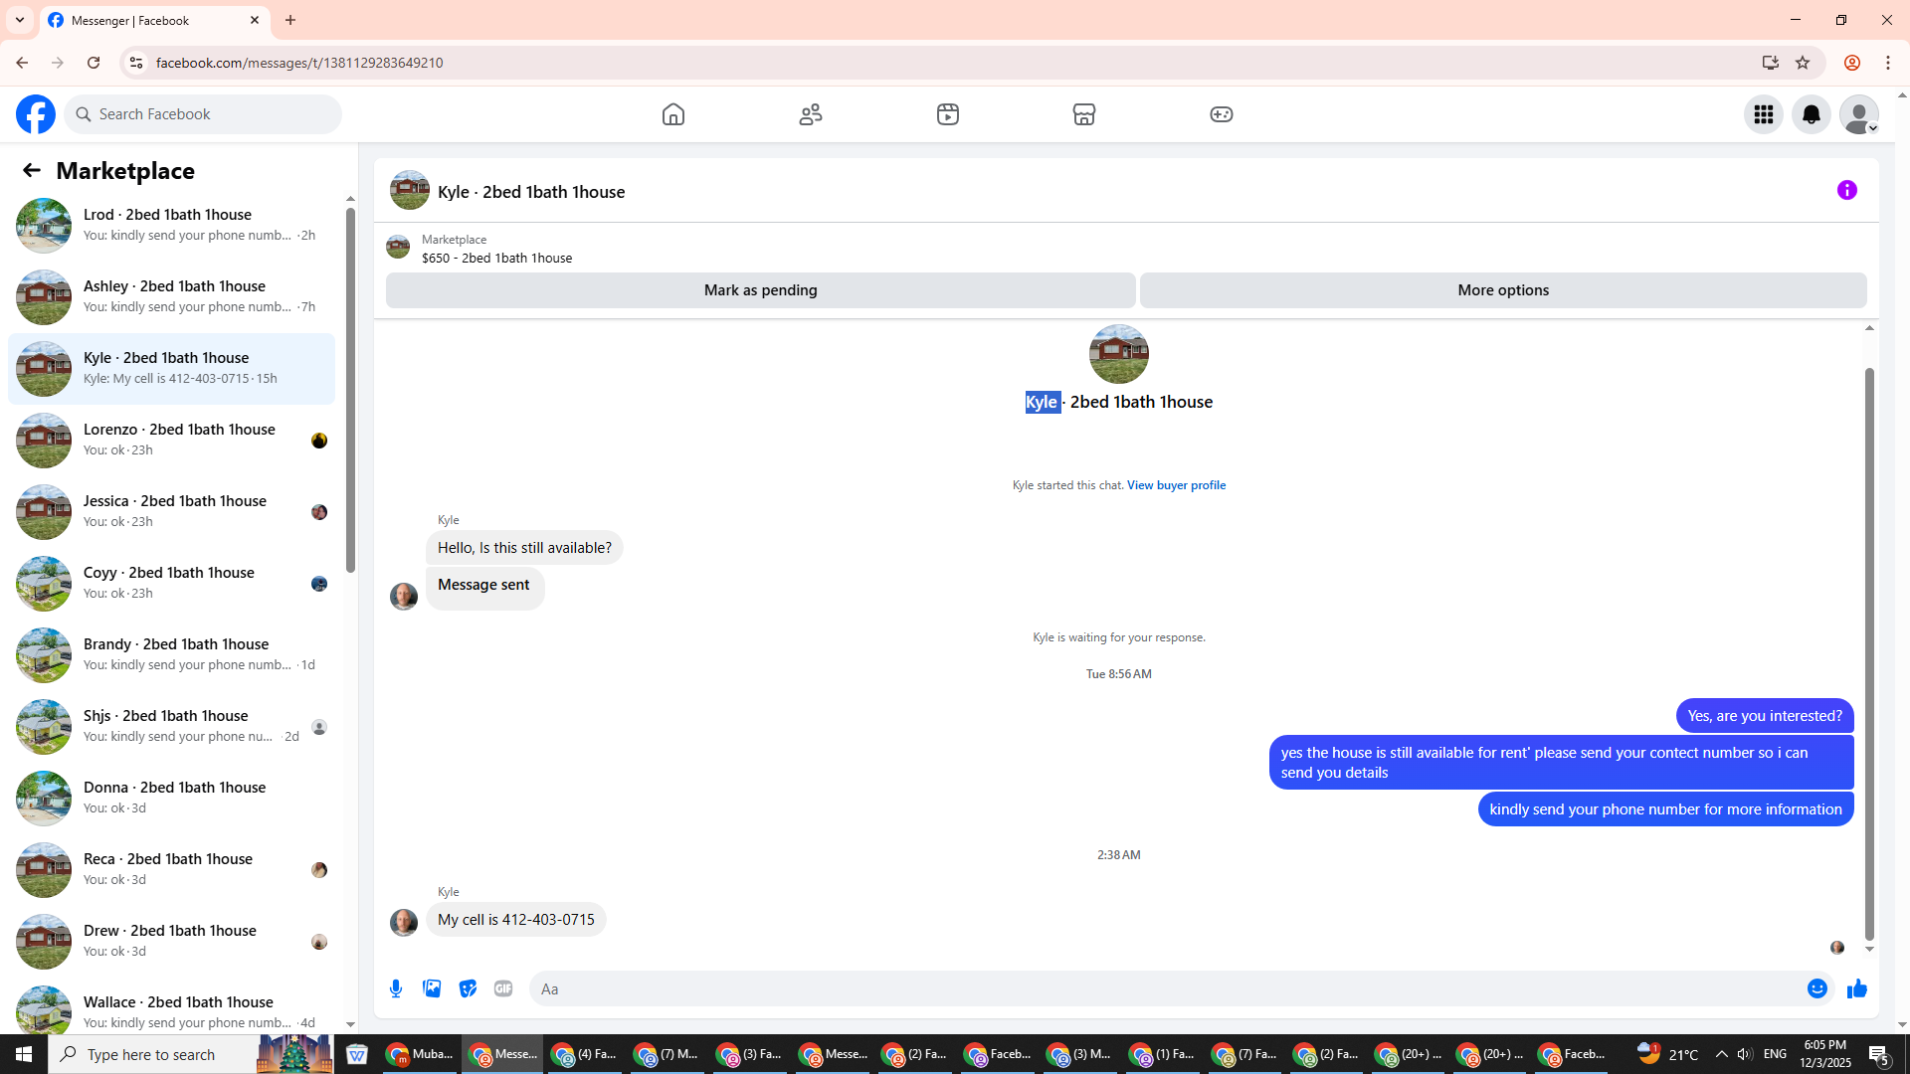Open the Facebook menu grid icon
Screen dimensions: 1910x1074
click(x=1764, y=114)
